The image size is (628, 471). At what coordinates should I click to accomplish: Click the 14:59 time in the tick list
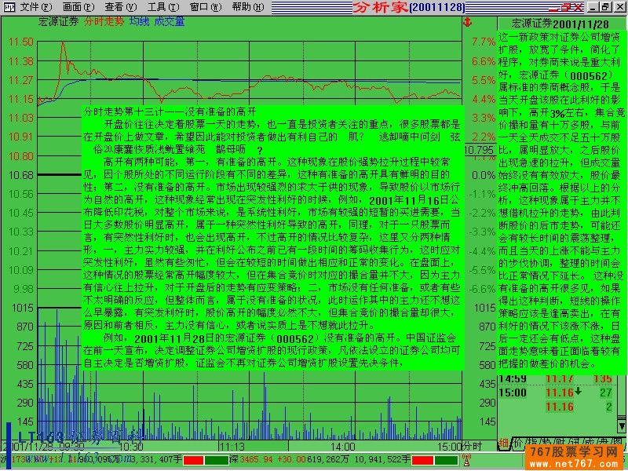click(513, 378)
